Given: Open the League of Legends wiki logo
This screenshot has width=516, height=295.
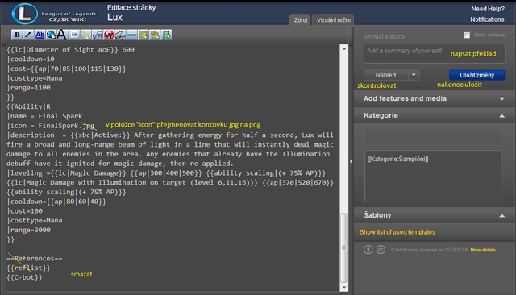Looking at the screenshot, I should point(54,15).
